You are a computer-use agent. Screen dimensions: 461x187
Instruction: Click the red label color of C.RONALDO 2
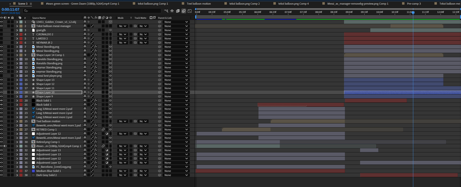click(x=21, y=34)
